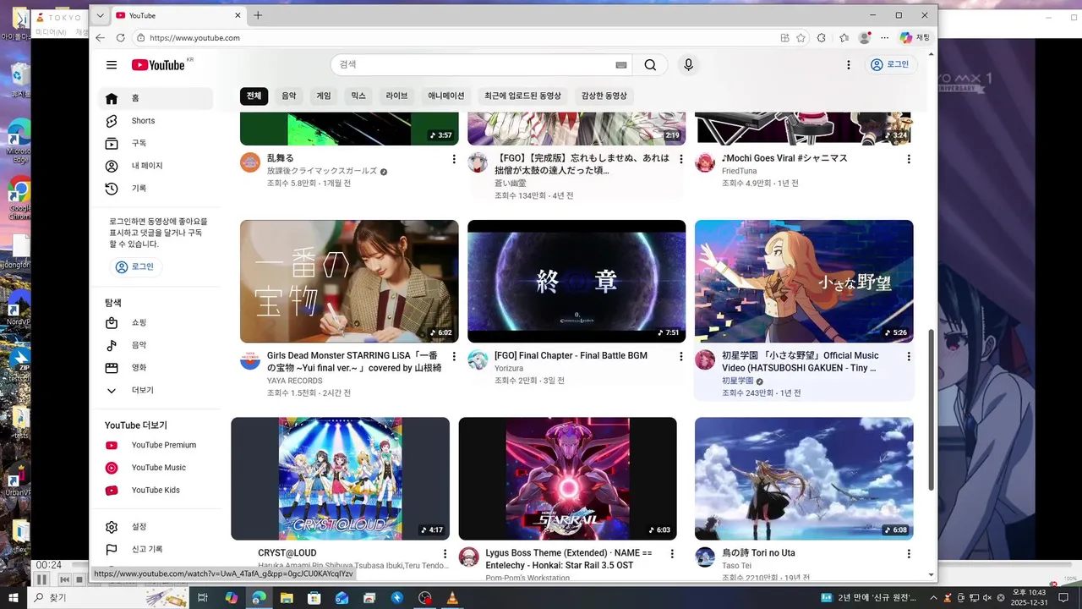Image resolution: width=1082 pixels, height=609 pixels.
Task: Close the YouTube browser tab
Action: coord(238,15)
